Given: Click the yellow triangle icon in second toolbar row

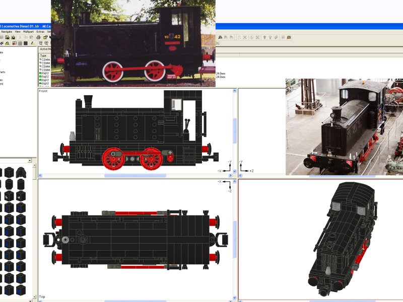Looking at the screenshot, I should 7,43.
